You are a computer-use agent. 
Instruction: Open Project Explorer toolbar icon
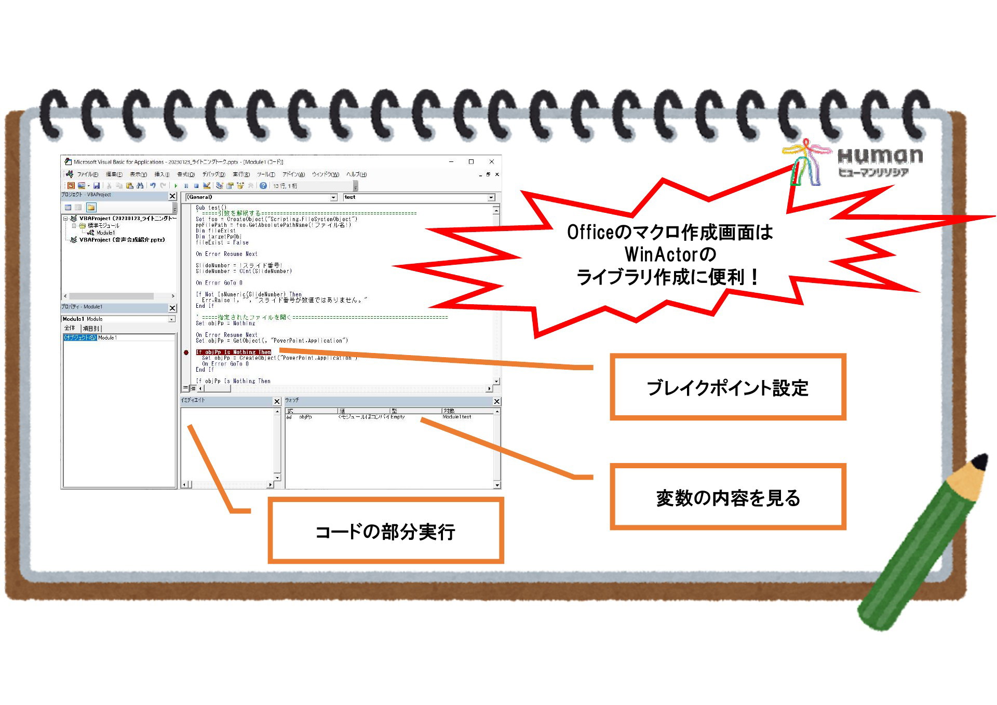(220, 185)
